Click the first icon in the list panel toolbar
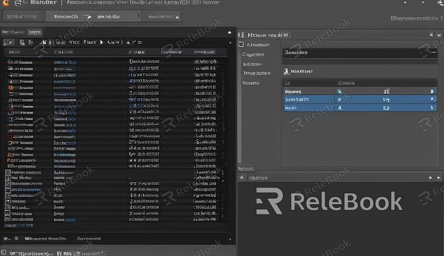 pyautogui.click(x=9, y=42)
